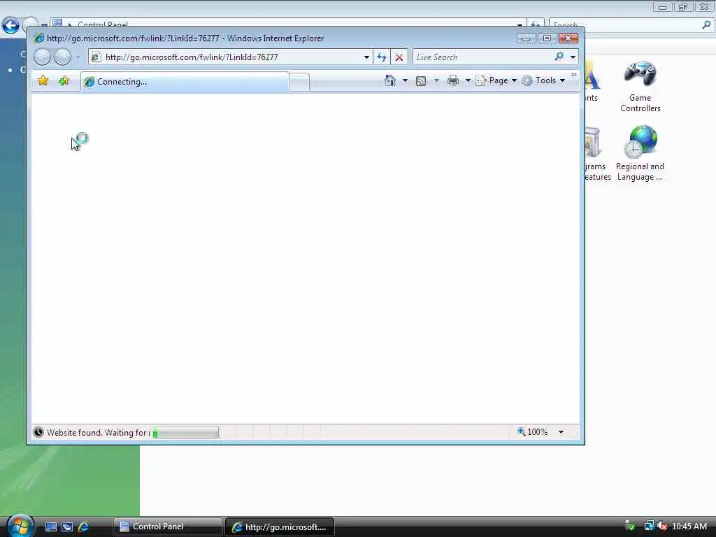Click the status bar clock icon

tap(38, 432)
